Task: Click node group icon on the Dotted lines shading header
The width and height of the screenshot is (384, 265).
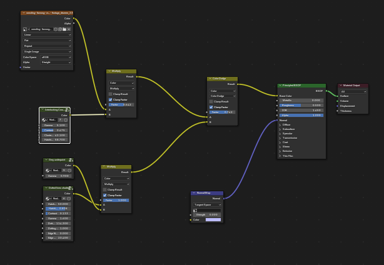Action: [71, 188]
